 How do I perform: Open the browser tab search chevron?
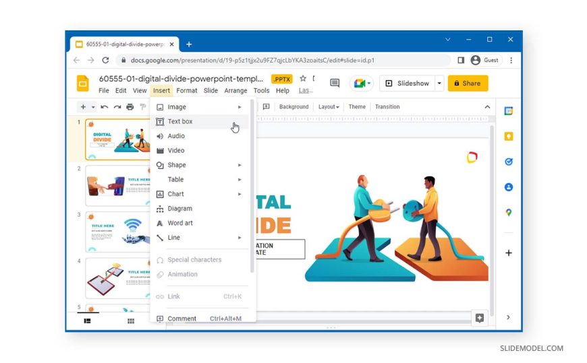[x=448, y=39]
